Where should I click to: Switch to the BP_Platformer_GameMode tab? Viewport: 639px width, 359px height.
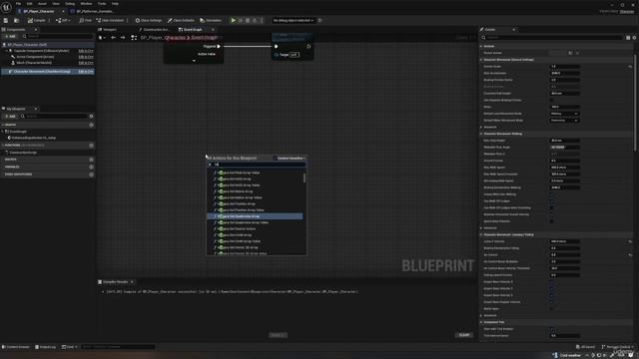pos(94,11)
